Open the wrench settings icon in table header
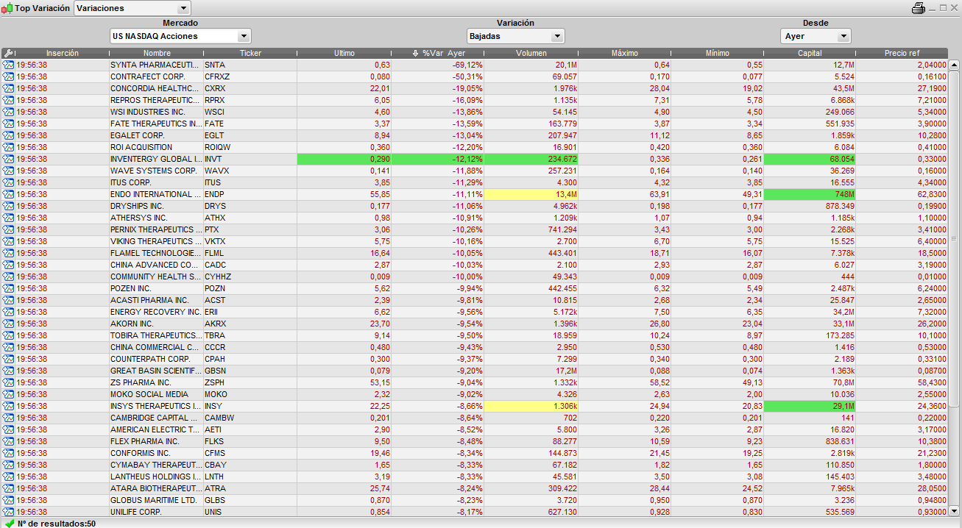 (x=8, y=53)
